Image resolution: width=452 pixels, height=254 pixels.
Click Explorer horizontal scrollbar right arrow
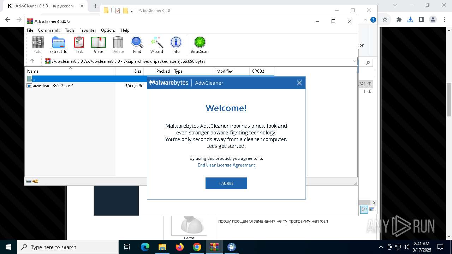[374, 202]
